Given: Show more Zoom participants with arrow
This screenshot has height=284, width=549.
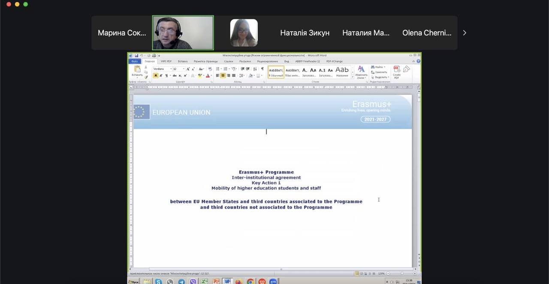Looking at the screenshot, I should pyautogui.click(x=464, y=33).
